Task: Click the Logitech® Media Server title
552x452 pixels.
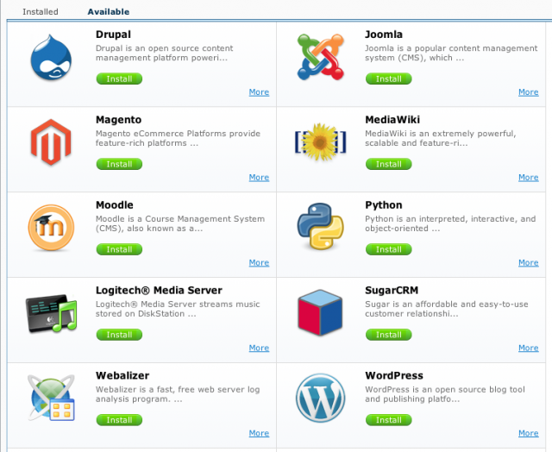Action: point(159,291)
